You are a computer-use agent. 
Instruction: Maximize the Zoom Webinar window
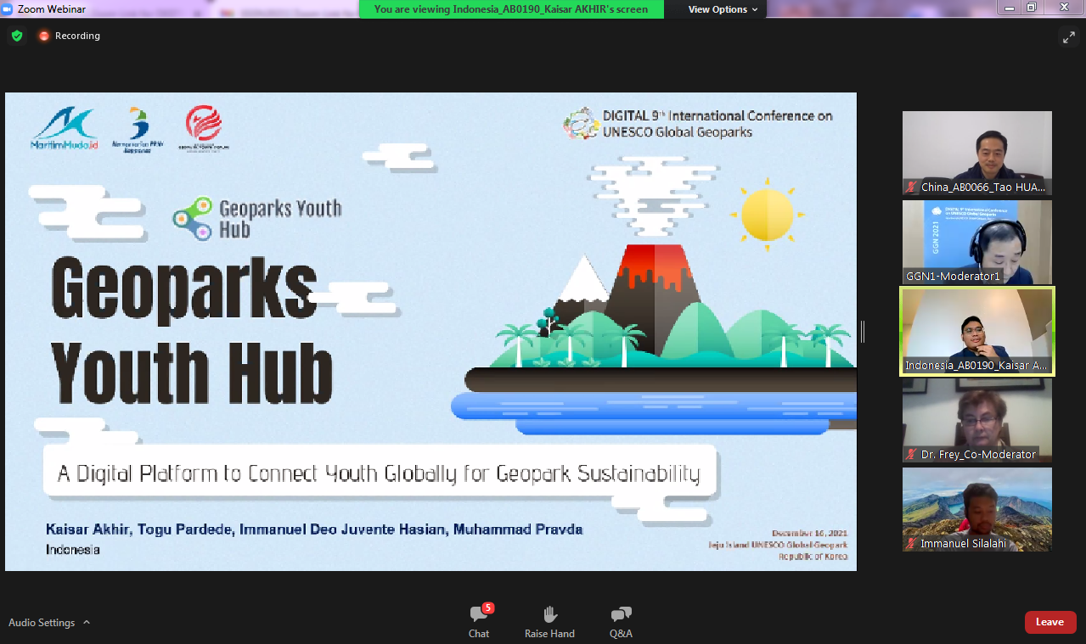[x=1031, y=8]
